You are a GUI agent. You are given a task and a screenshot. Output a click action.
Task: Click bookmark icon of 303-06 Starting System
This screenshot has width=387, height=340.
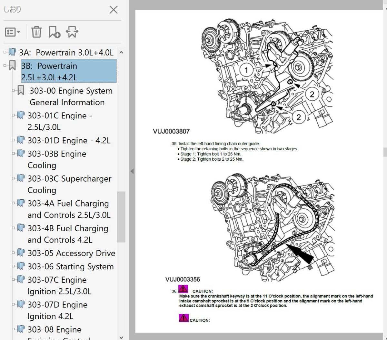(21, 266)
